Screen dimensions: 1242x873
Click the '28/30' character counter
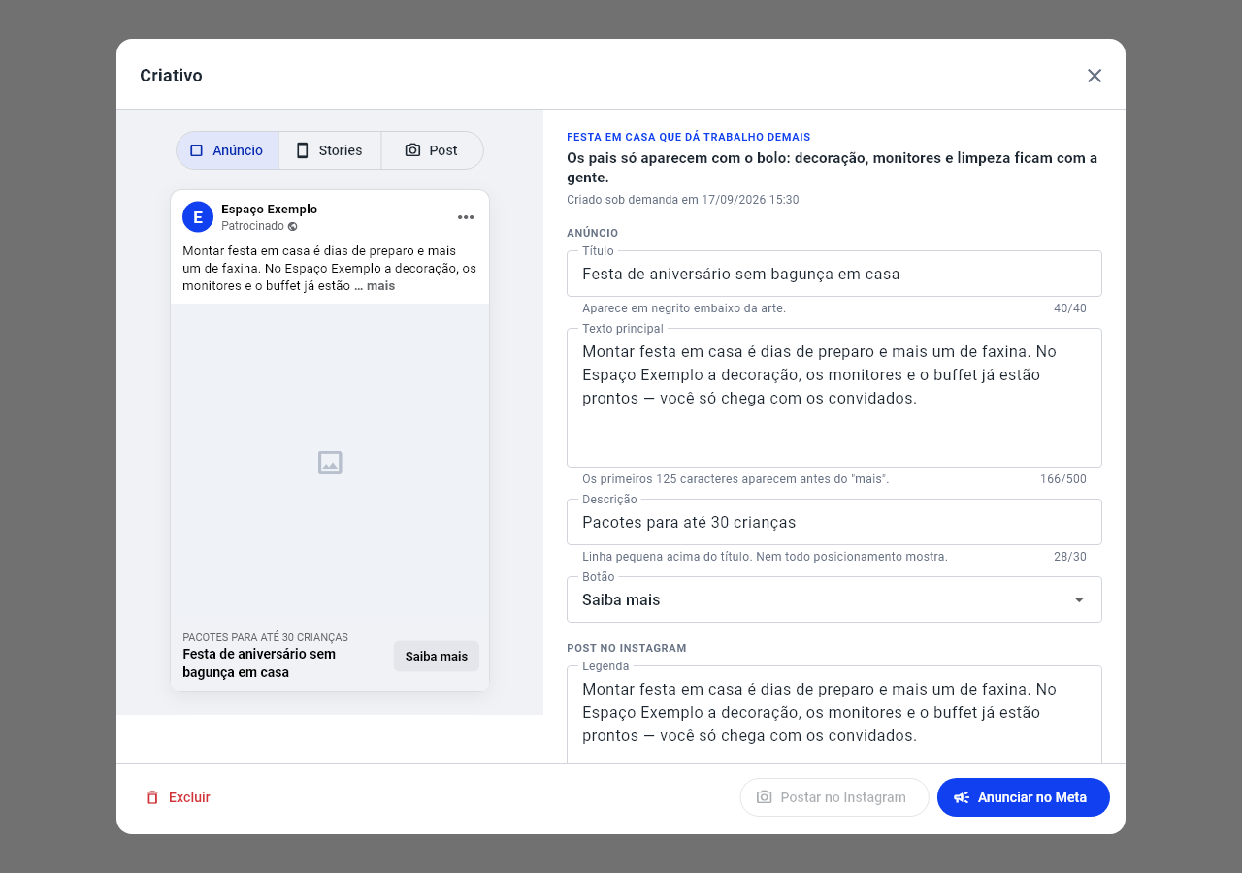tap(1070, 557)
